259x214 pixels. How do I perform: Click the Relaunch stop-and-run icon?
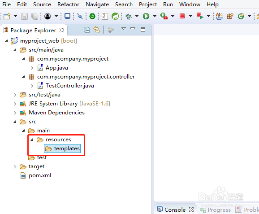200,16
